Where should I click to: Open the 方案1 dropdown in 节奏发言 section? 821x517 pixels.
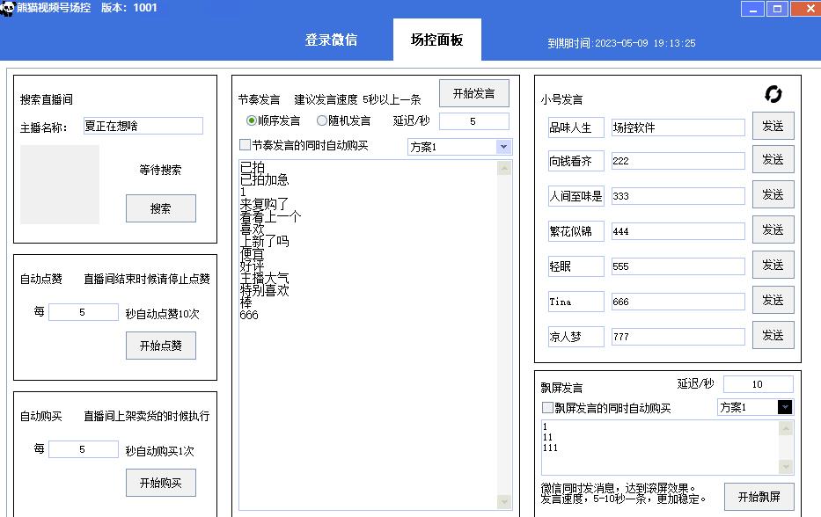[504, 145]
